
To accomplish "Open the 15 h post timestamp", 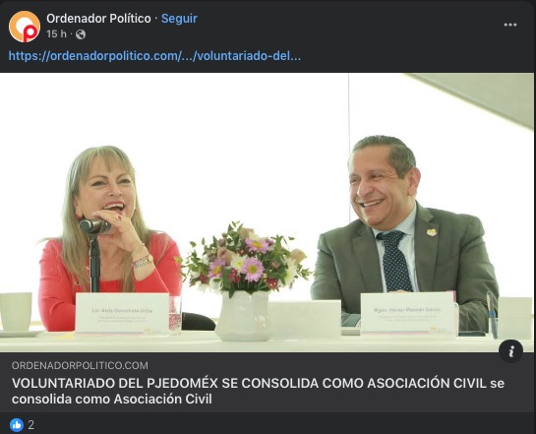I will point(56,34).
